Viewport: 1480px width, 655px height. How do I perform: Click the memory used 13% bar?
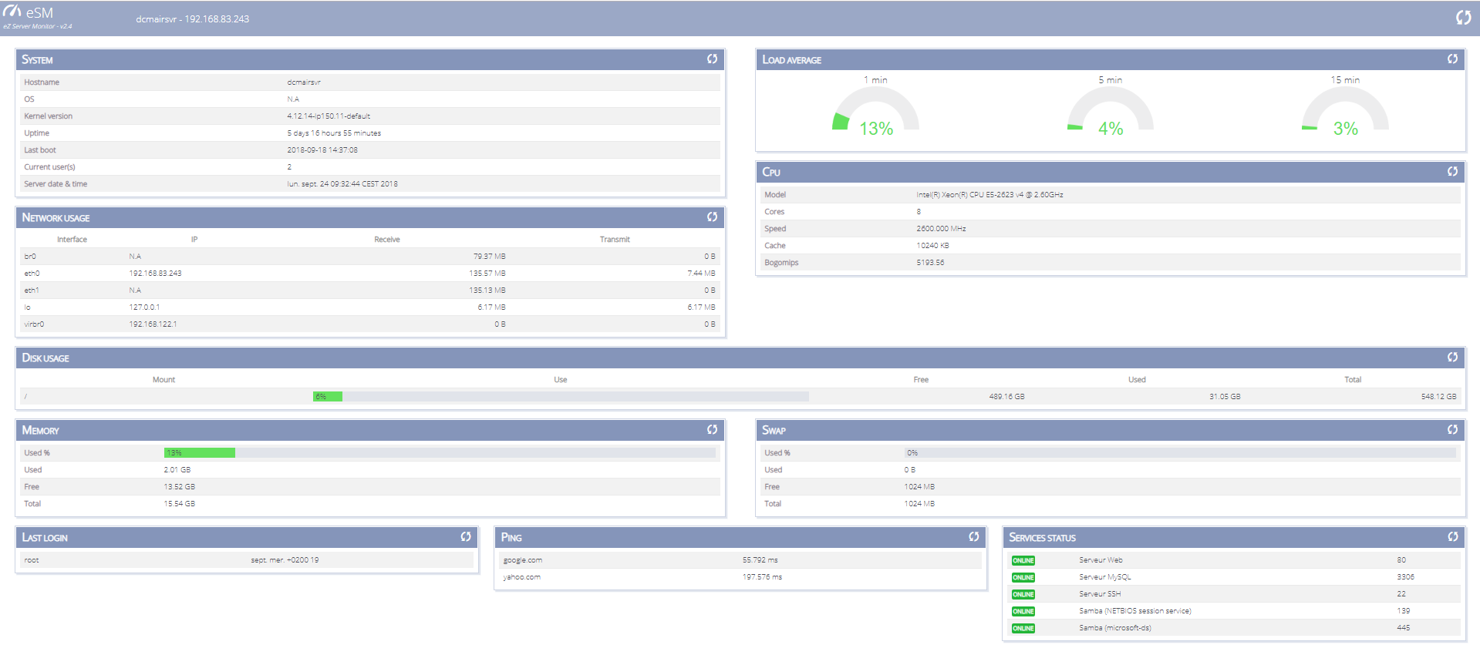tap(199, 453)
